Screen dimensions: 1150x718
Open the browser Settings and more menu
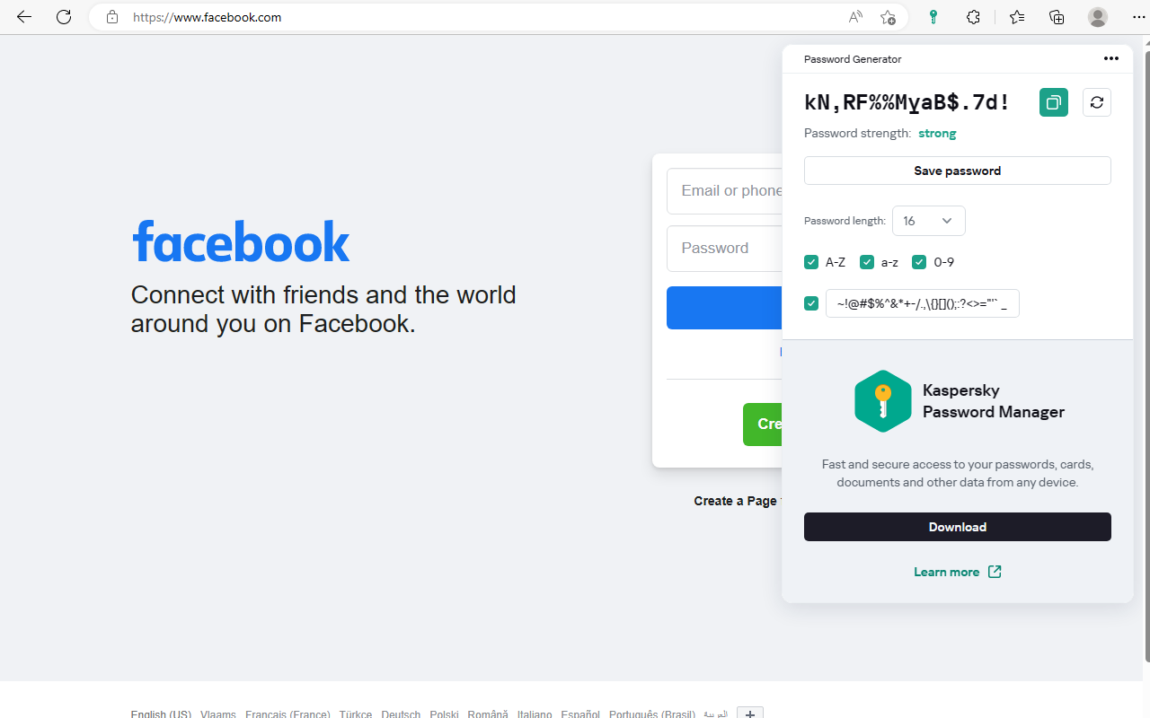[x=1138, y=17]
